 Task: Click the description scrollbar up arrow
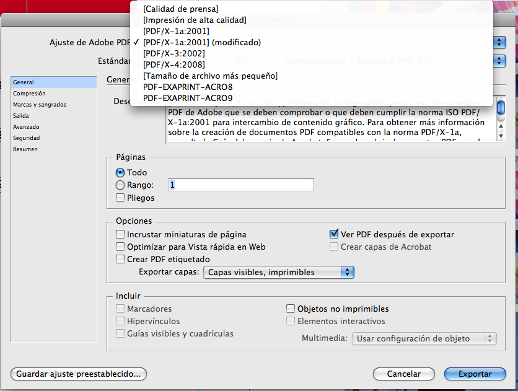[501, 126]
